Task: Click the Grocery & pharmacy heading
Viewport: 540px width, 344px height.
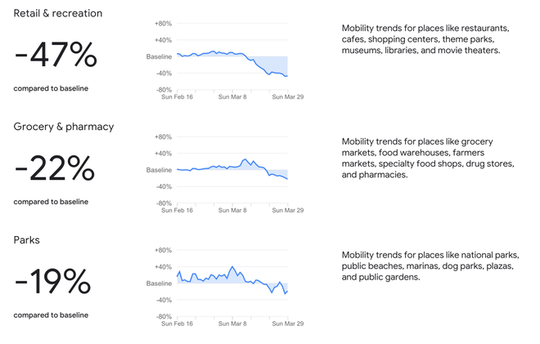Action: pos(64,127)
